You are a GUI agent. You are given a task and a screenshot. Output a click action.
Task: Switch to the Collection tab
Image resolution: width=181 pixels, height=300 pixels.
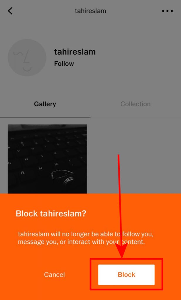coord(136,104)
